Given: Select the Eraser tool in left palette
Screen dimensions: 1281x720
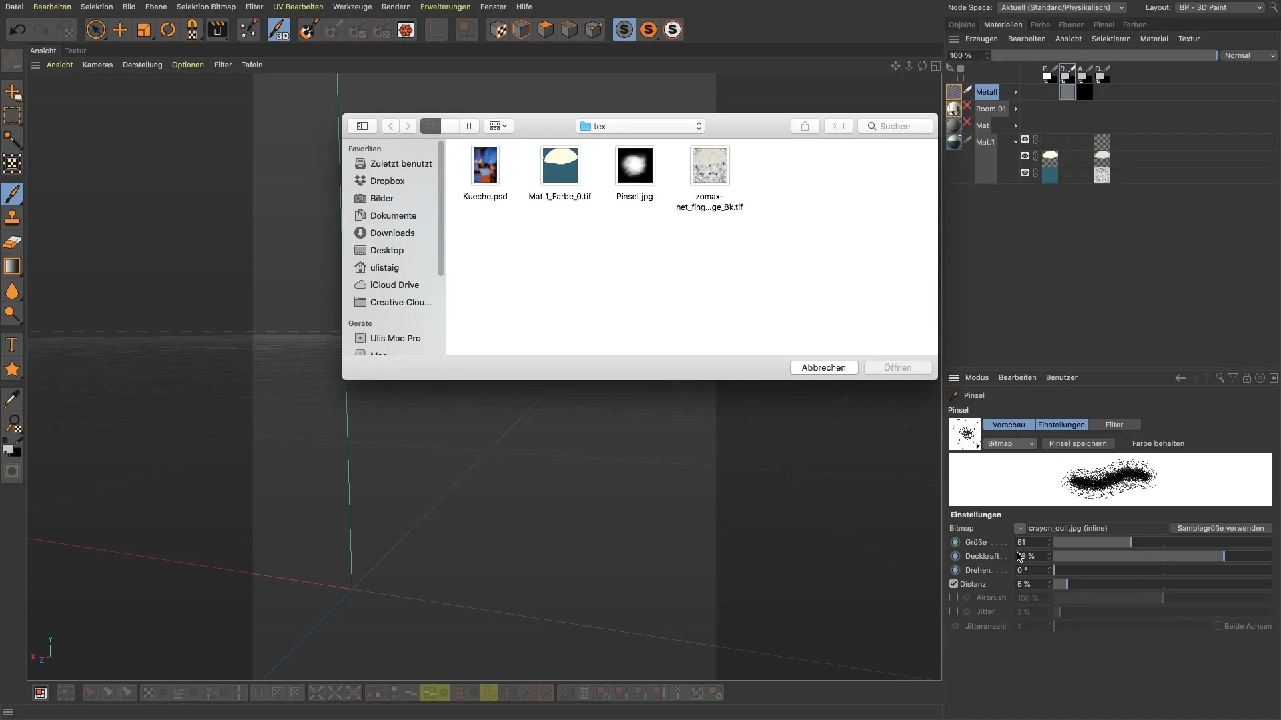Looking at the screenshot, I should click(x=12, y=242).
